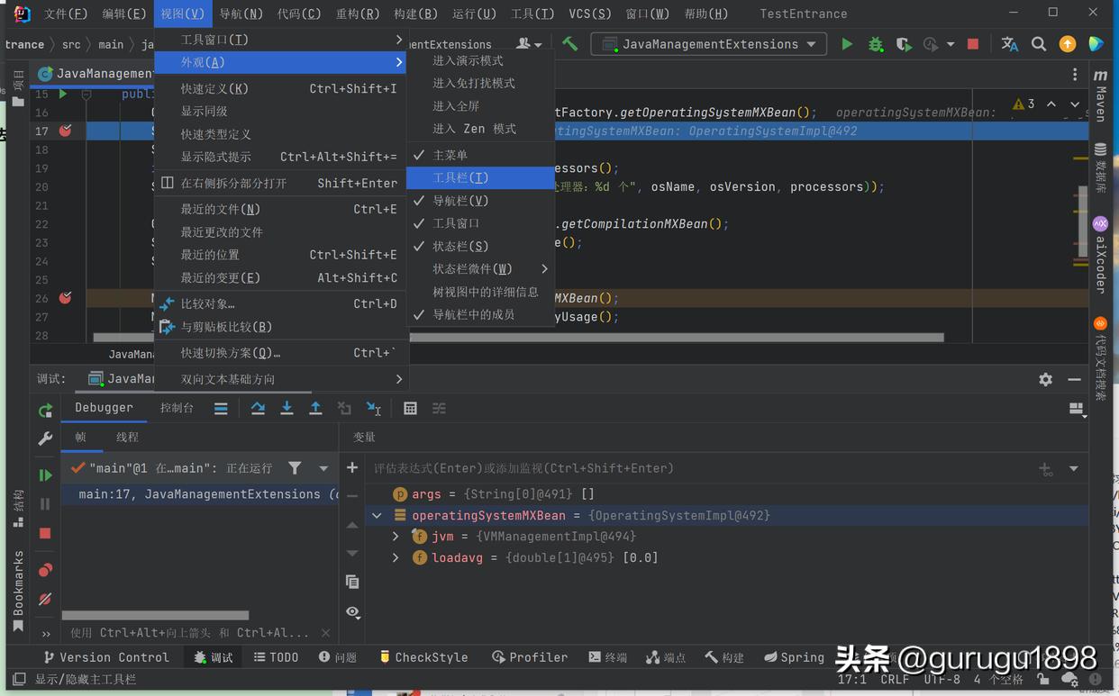
Task: Click the Step Into down-arrow icon
Action: point(287,408)
